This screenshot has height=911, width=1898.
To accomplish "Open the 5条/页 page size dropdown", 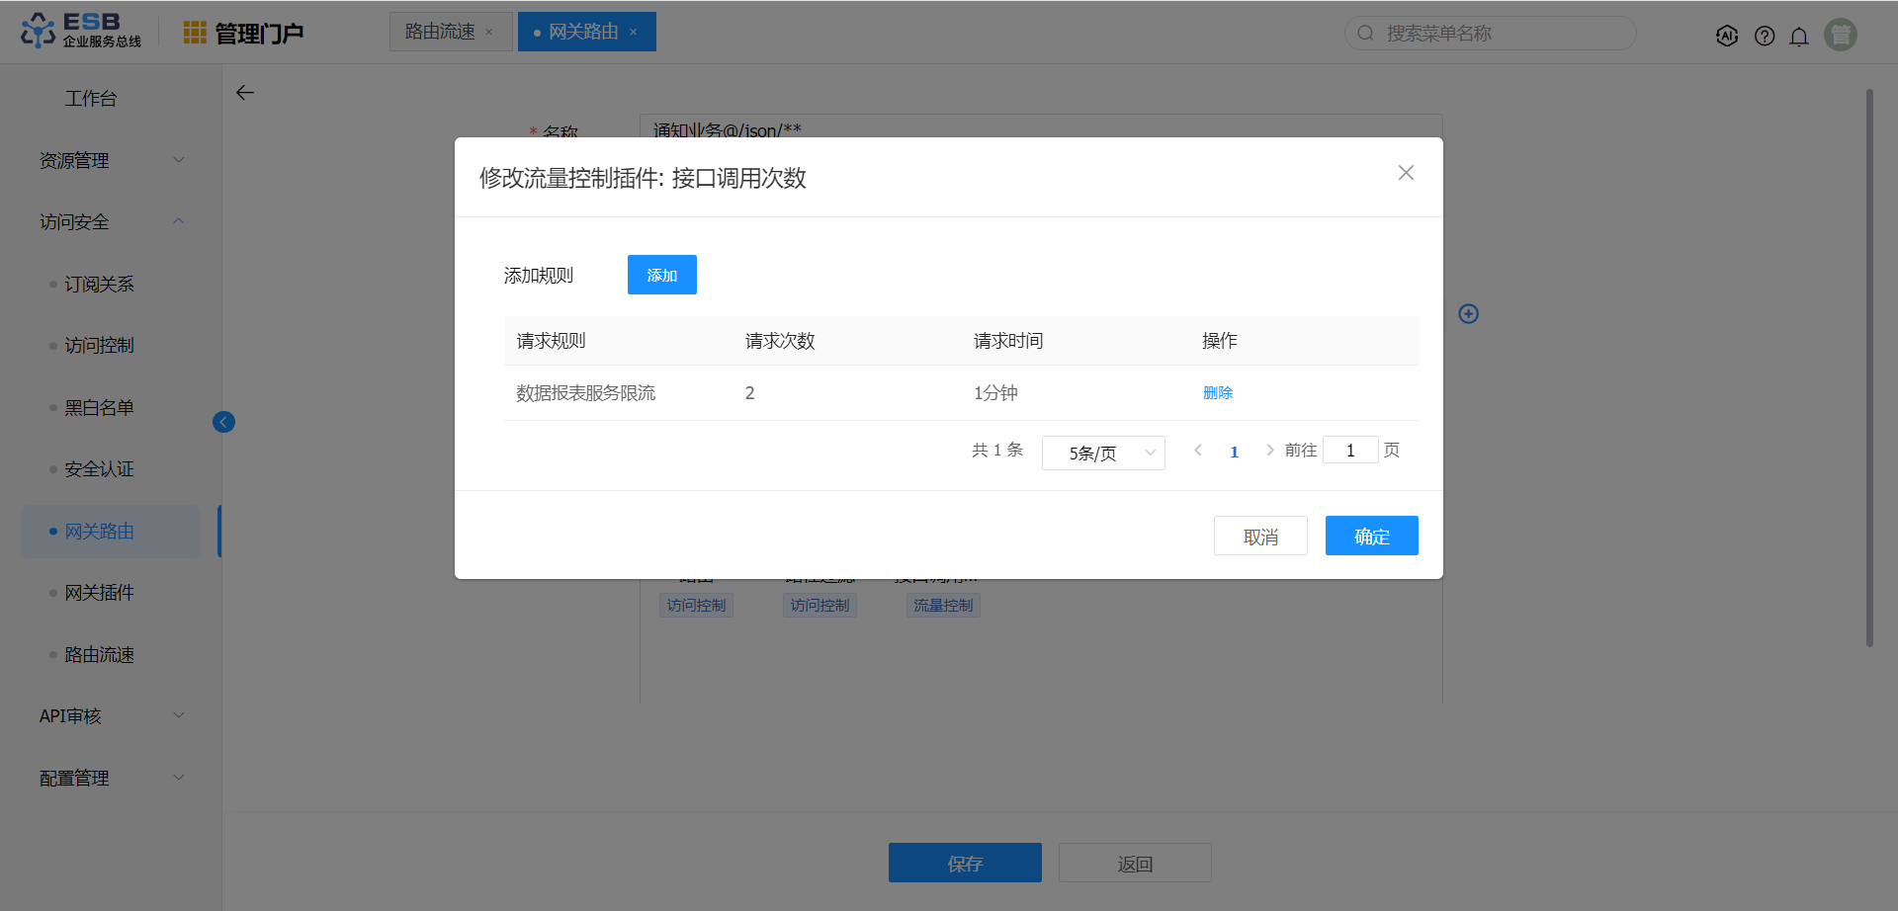I will click(x=1103, y=453).
